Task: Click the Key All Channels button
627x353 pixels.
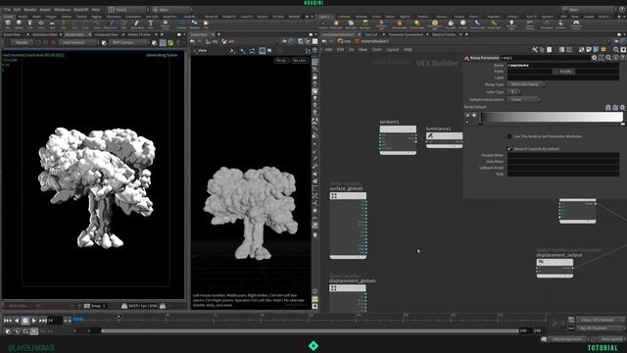Action: [601, 328]
